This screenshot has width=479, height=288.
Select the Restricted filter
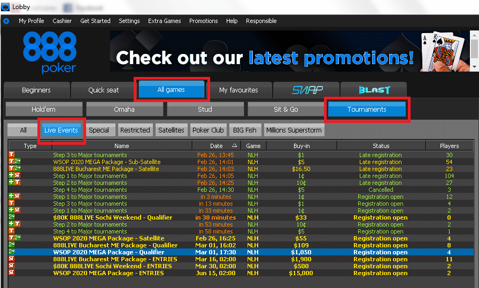click(x=135, y=130)
